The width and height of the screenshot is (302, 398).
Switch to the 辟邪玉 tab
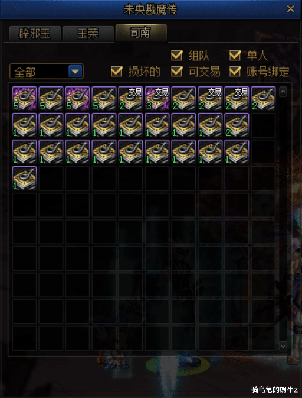tap(35, 34)
